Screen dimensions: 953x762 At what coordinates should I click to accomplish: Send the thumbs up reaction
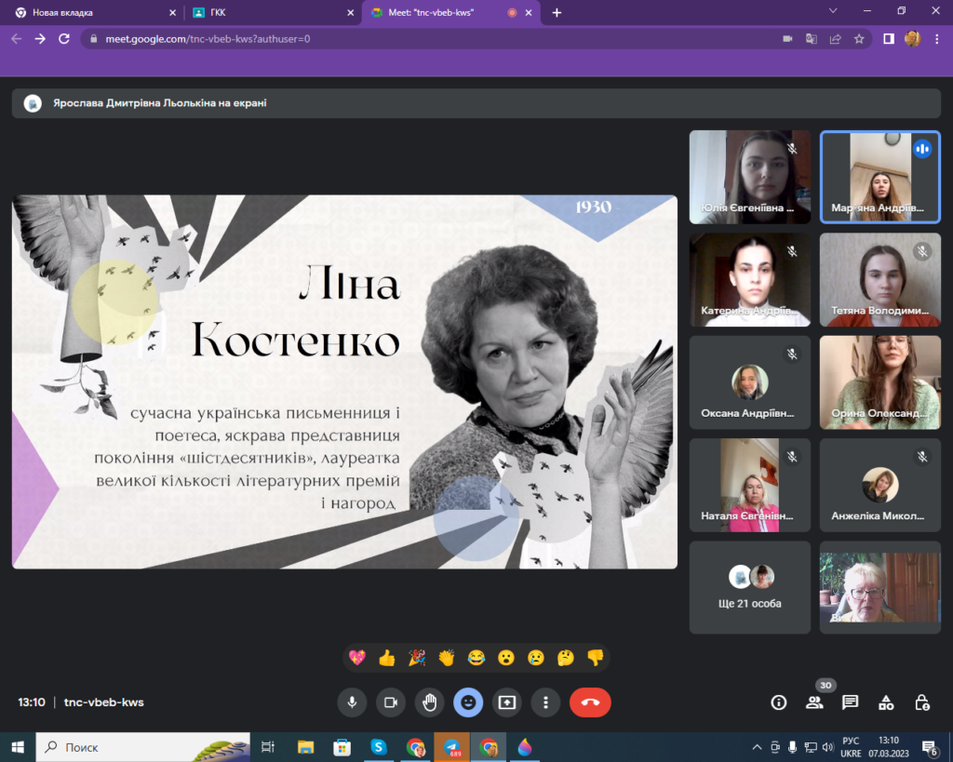[387, 658]
